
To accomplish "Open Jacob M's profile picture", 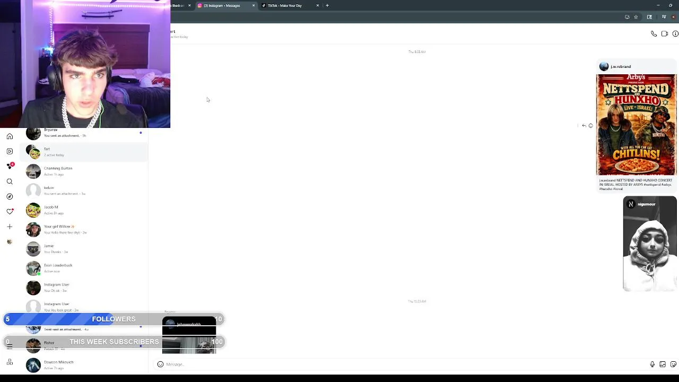I will coord(33,210).
